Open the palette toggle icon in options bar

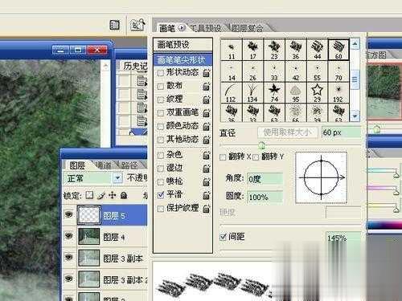114,26
